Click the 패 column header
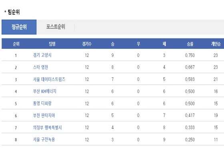224x149 pixels. (x=164, y=44)
